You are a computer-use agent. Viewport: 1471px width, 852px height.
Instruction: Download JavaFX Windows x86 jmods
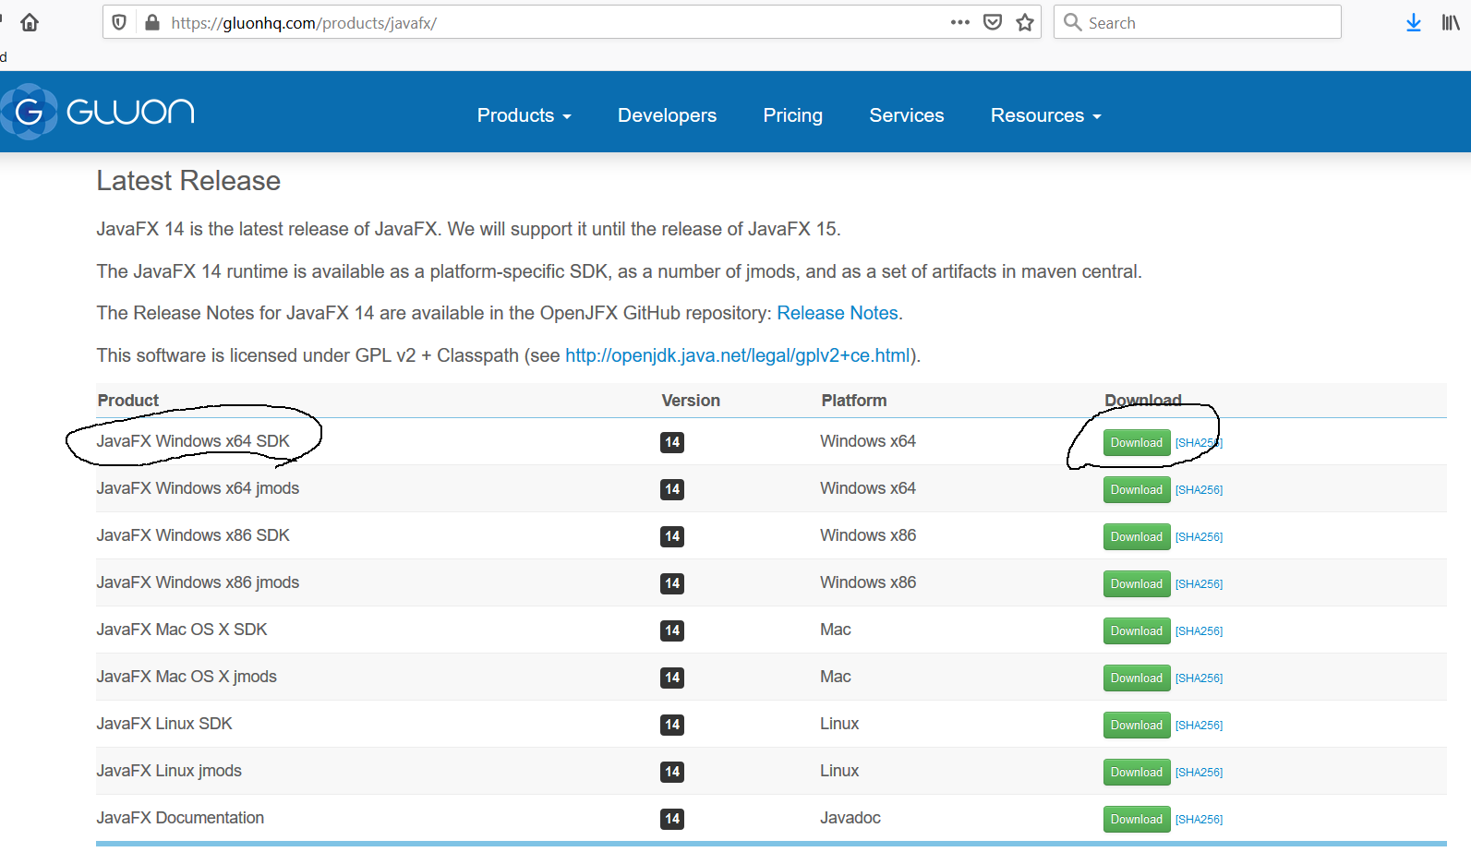click(1137, 584)
